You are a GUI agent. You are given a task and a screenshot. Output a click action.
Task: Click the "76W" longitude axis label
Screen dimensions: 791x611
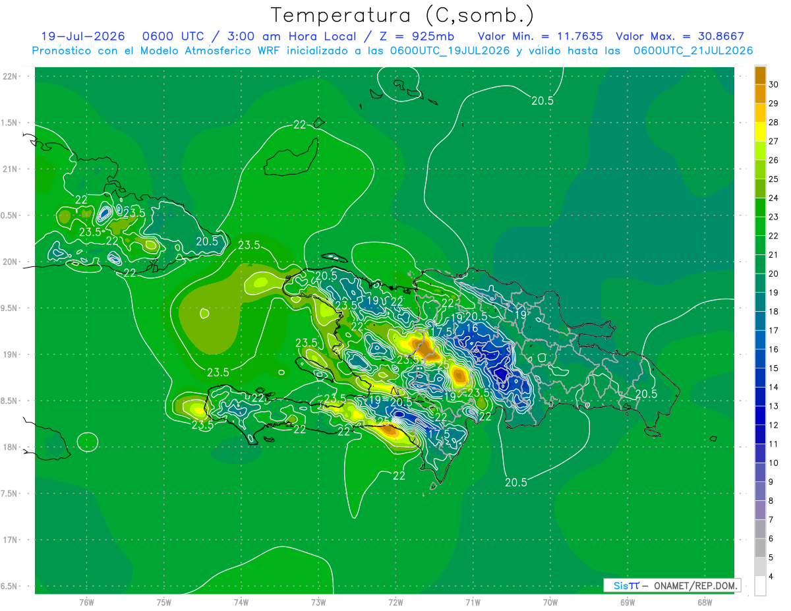click(x=86, y=602)
